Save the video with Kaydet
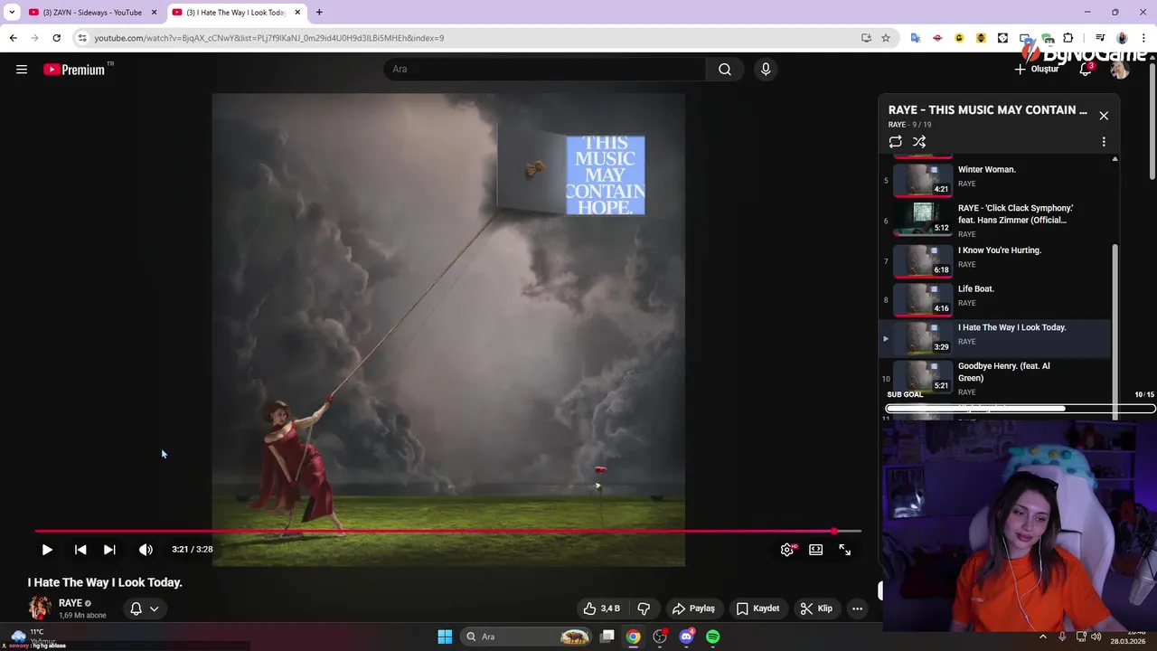Image resolution: width=1157 pixels, height=651 pixels. (757, 609)
